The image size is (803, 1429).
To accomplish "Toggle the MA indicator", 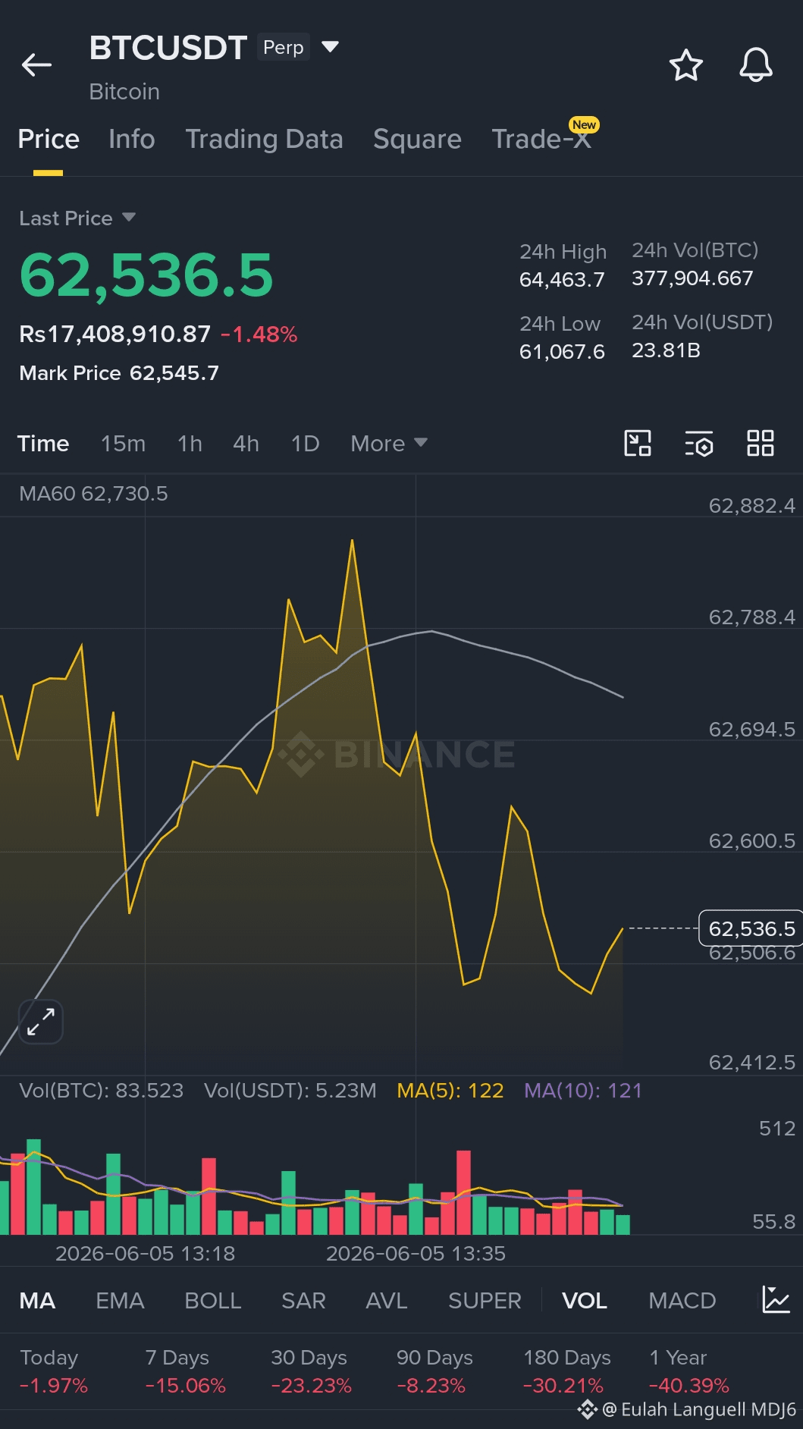I will coord(37,1300).
